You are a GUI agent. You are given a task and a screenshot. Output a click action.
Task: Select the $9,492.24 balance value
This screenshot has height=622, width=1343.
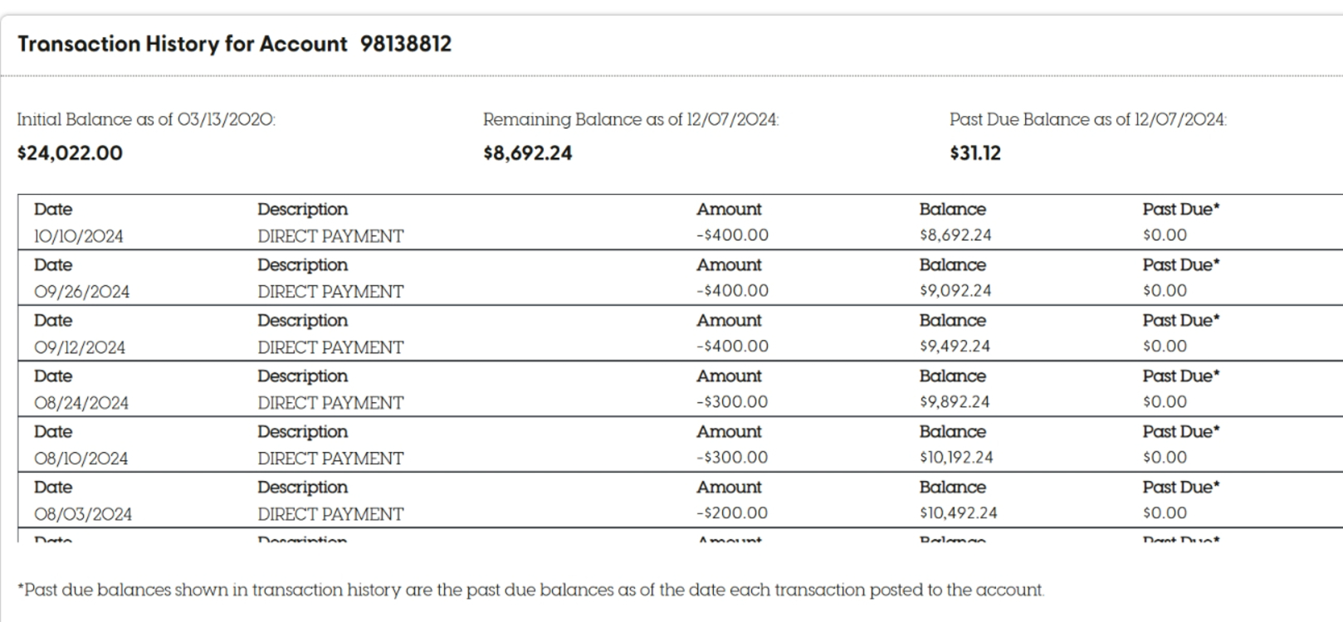click(x=955, y=346)
